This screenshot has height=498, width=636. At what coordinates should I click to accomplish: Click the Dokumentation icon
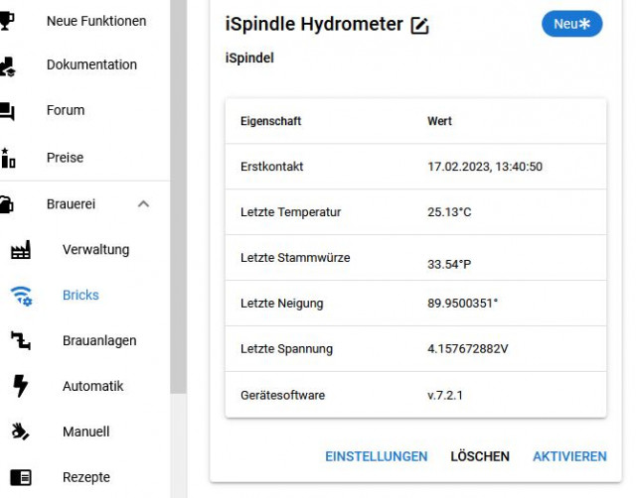7,66
